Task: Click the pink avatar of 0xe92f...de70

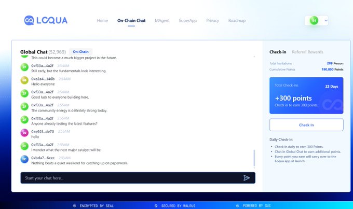Action: [24, 133]
